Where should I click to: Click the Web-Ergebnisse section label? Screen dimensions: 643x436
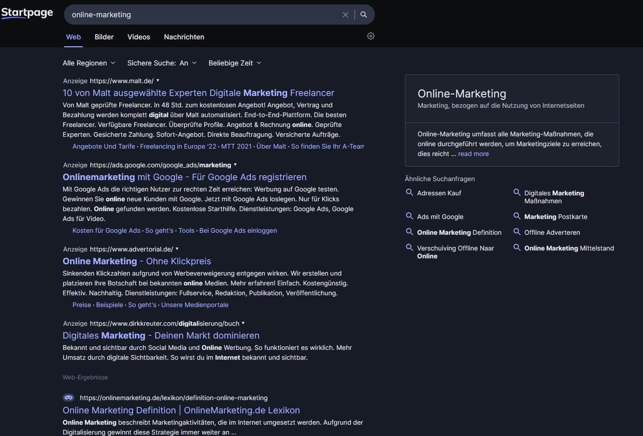coord(85,377)
